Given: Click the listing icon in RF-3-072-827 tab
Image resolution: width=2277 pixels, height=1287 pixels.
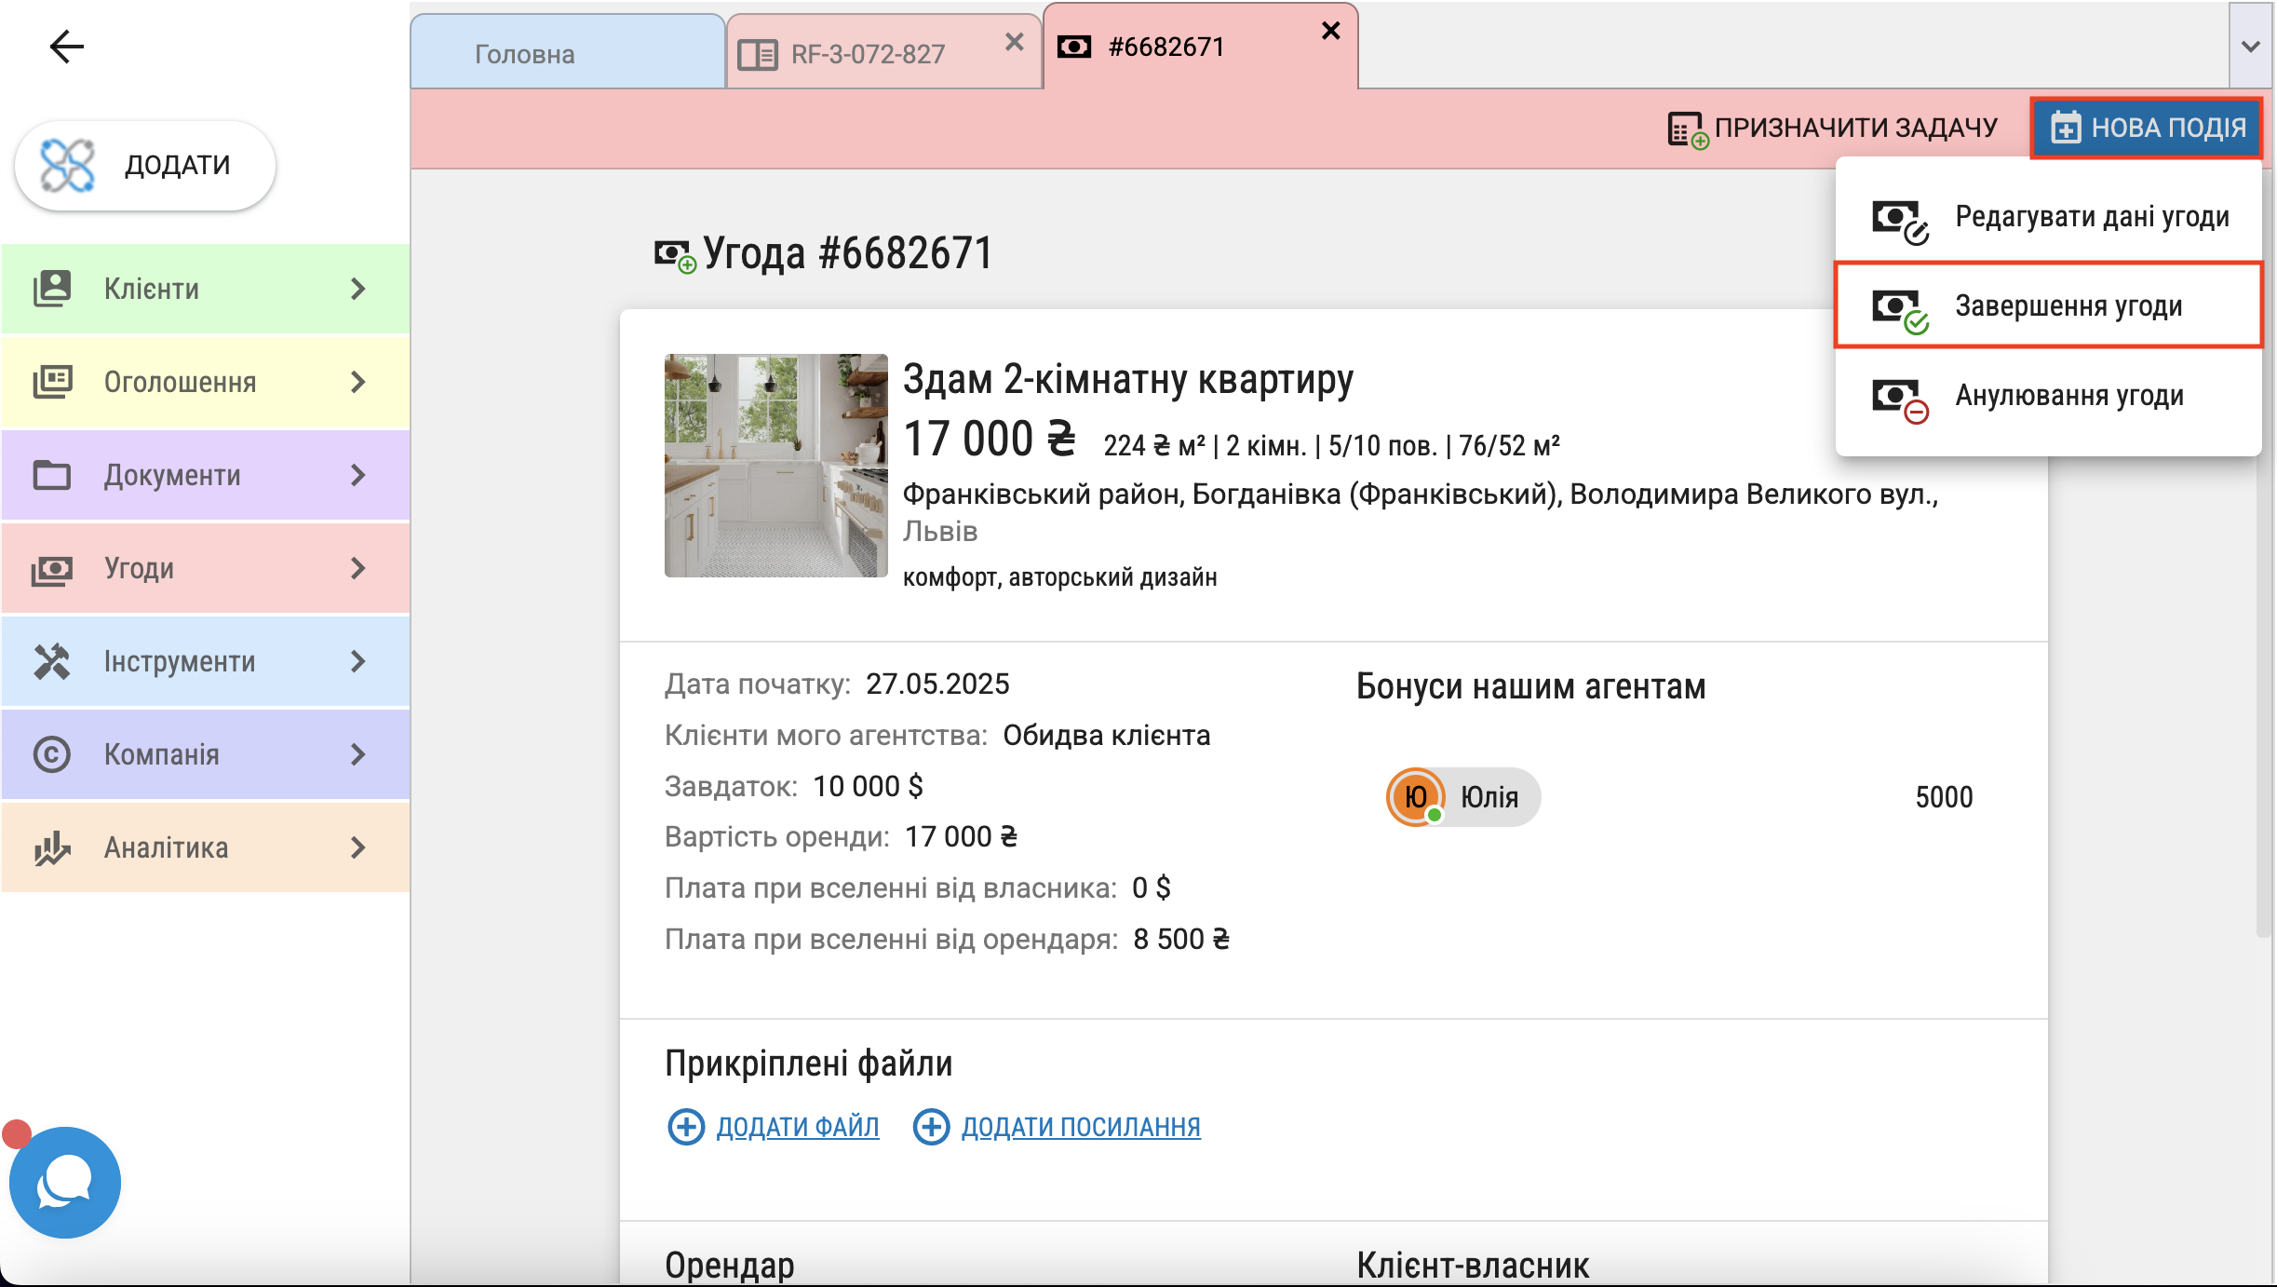Looking at the screenshot, I should pyautogui.click(x=757, y=54).
